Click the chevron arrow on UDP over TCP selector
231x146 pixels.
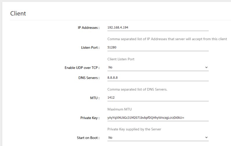coord(206,68)
